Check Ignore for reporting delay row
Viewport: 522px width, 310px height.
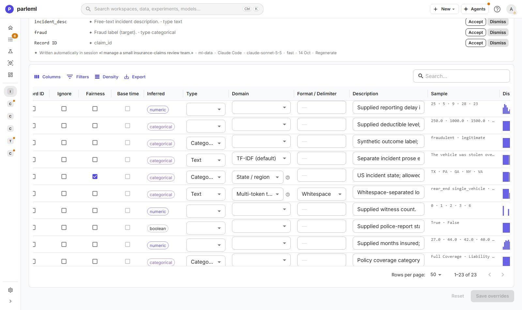(x=64, y=109)
